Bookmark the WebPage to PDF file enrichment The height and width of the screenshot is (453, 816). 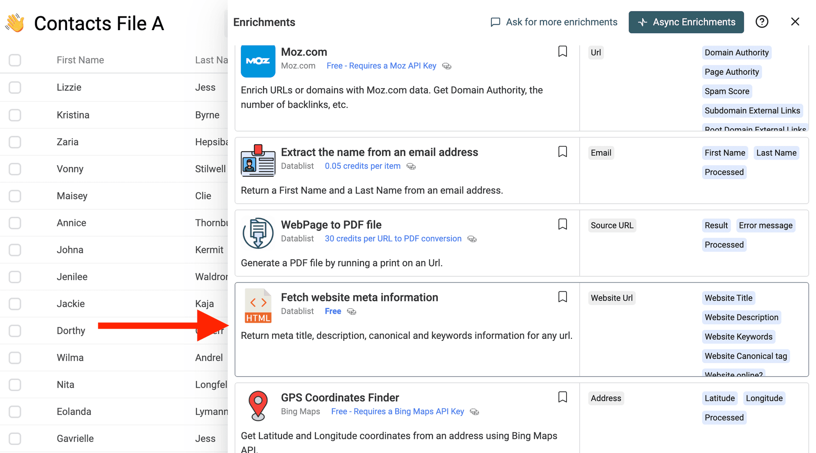562,224
